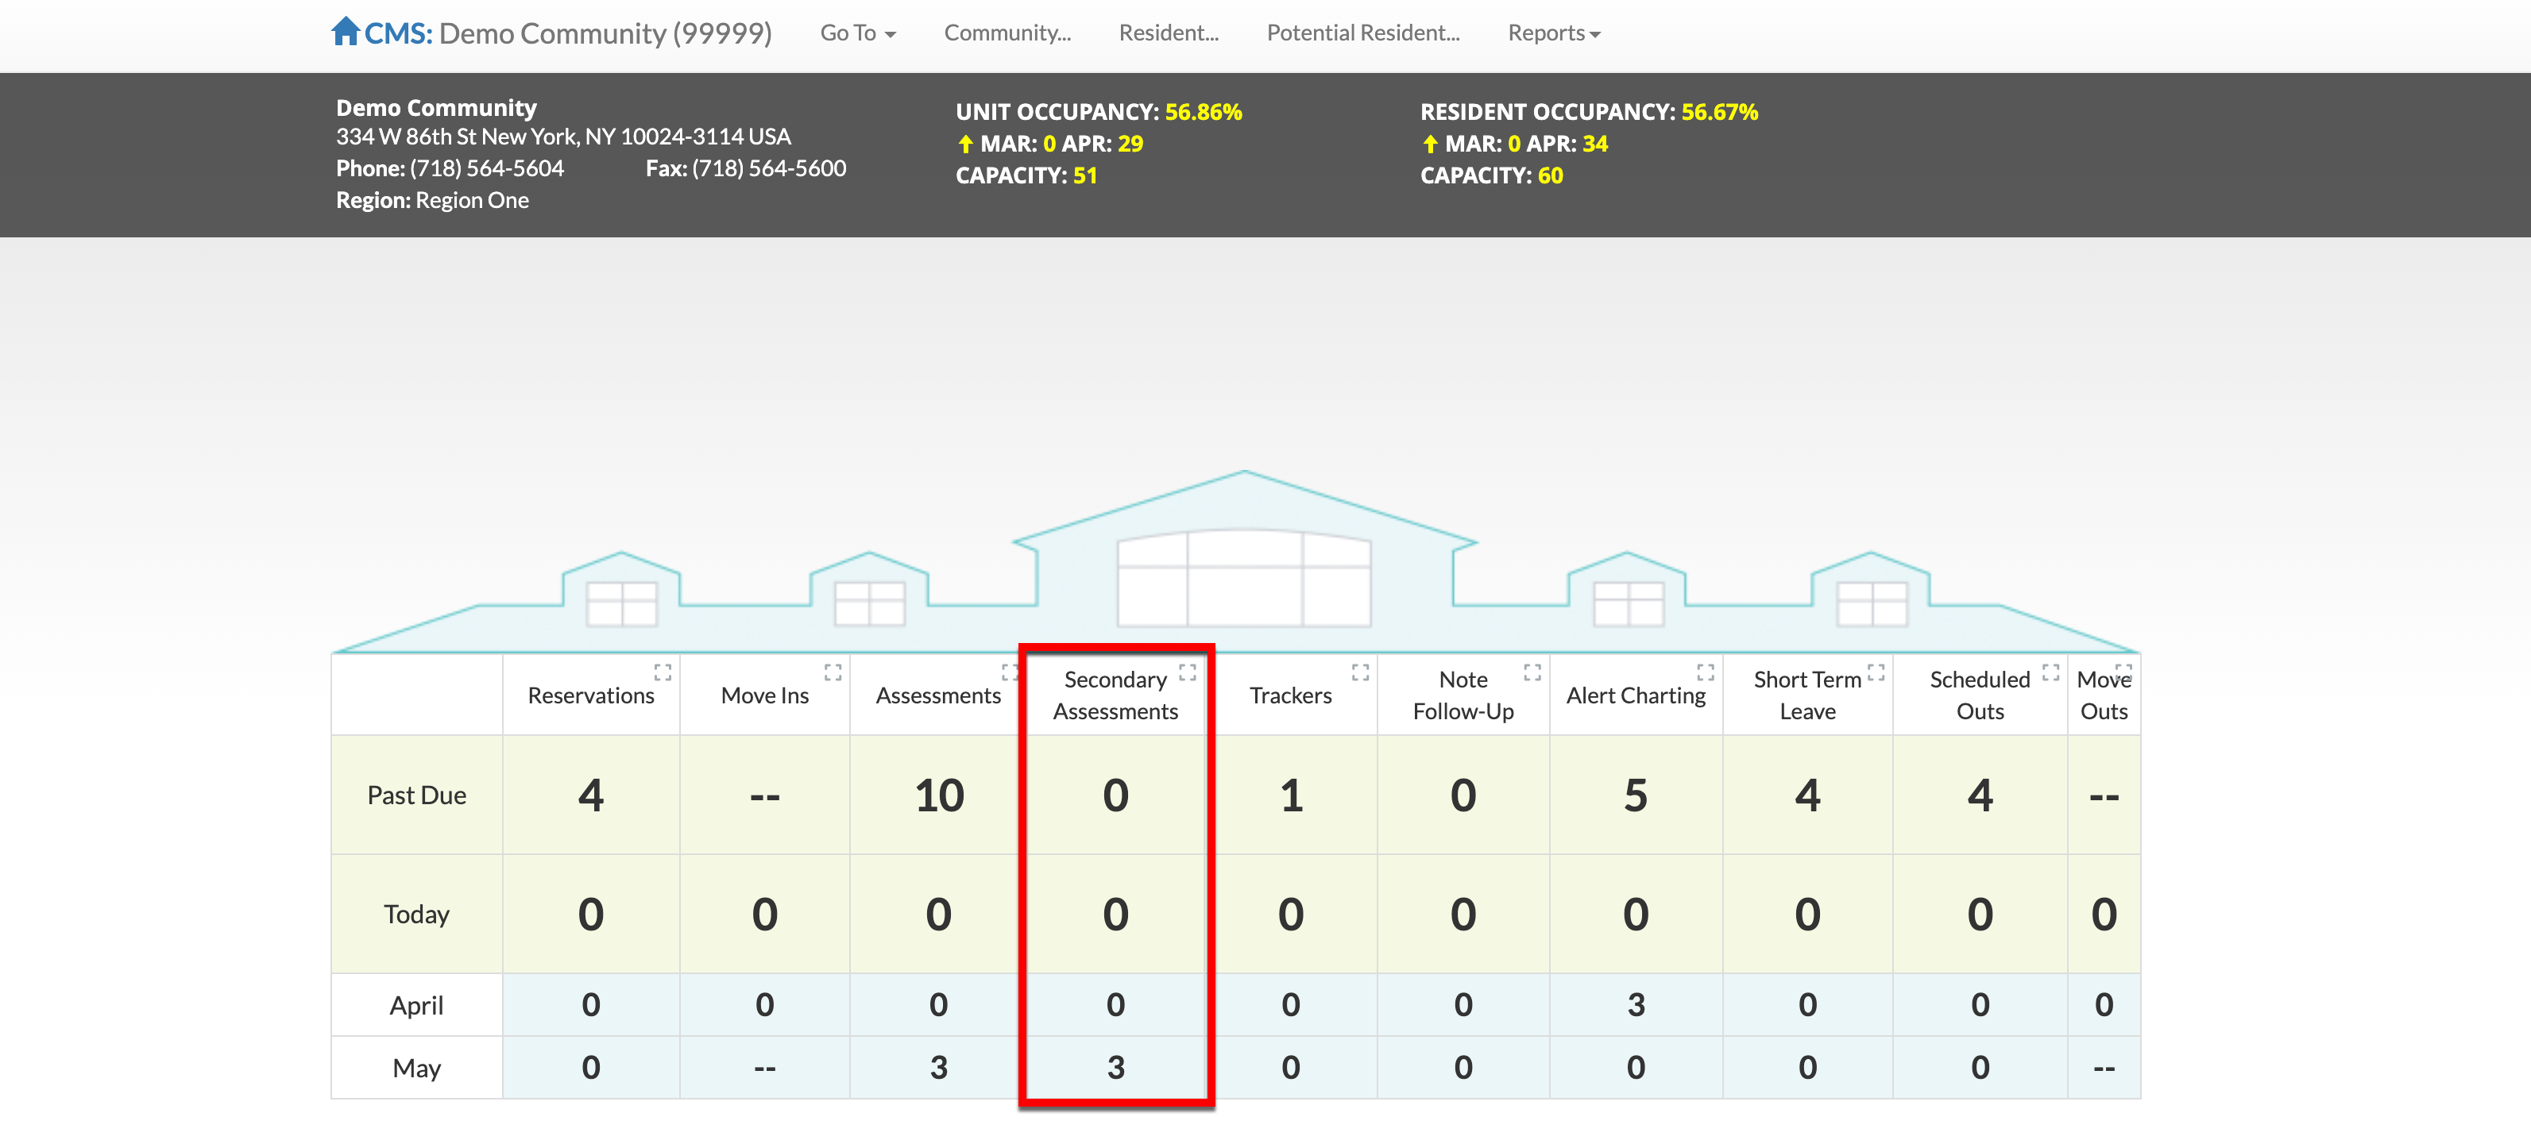Open the Resident... menu

1167,33
